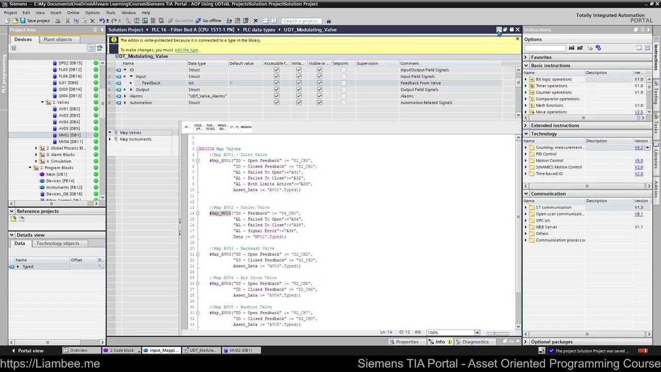Click the Print icon in the toolbar
Viewport: 661px width, 372px height.
(57, 21)
